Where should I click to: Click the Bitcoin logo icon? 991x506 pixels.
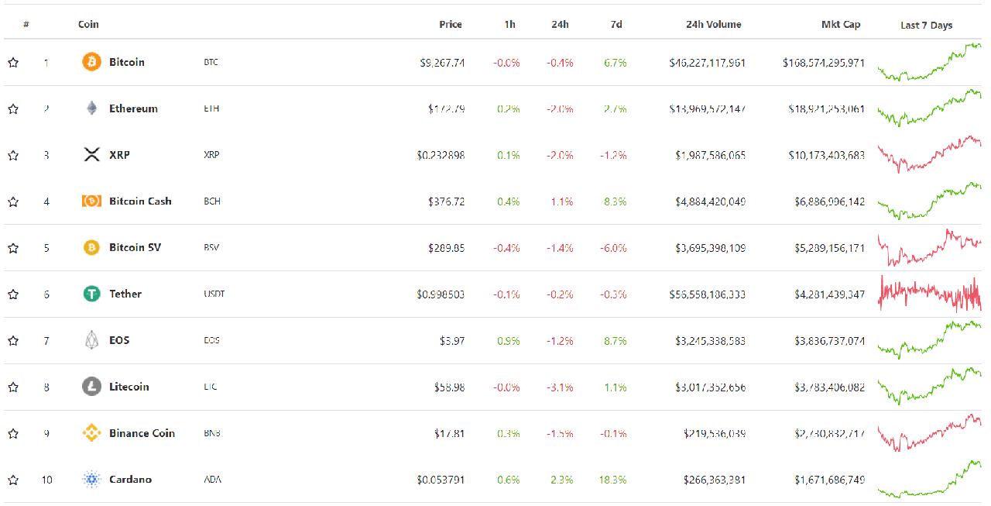tap(91, 62)
